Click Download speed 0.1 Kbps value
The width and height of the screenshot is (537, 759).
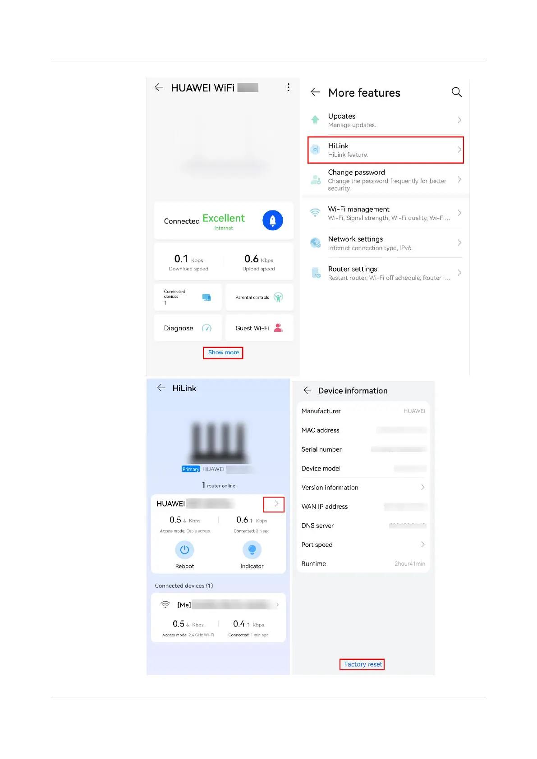coord(188,259)
